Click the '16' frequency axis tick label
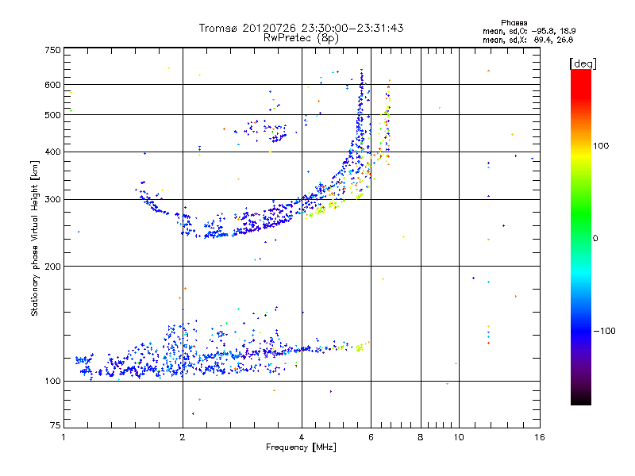635x476 pixels. pyautogui.click(x=540, y=437)
